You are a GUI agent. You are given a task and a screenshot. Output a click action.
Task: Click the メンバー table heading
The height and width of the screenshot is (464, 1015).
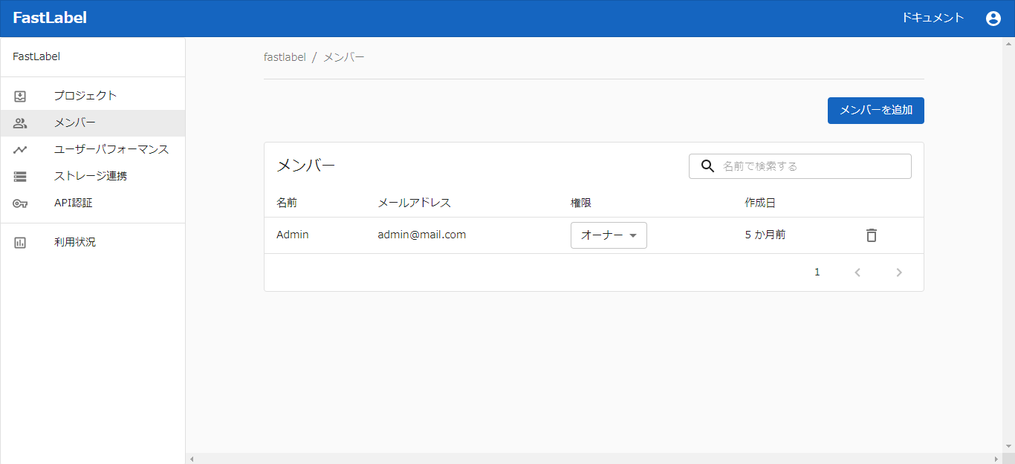point(306,166)
